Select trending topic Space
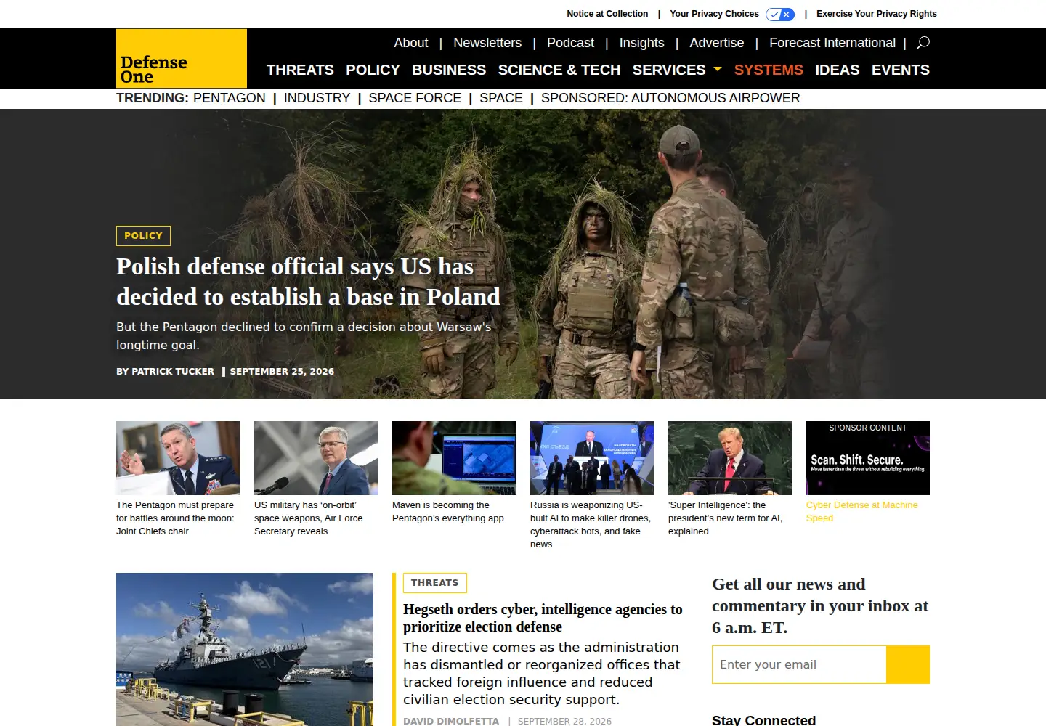Viewport: 1046px width, 726px height. coord(501,98)
